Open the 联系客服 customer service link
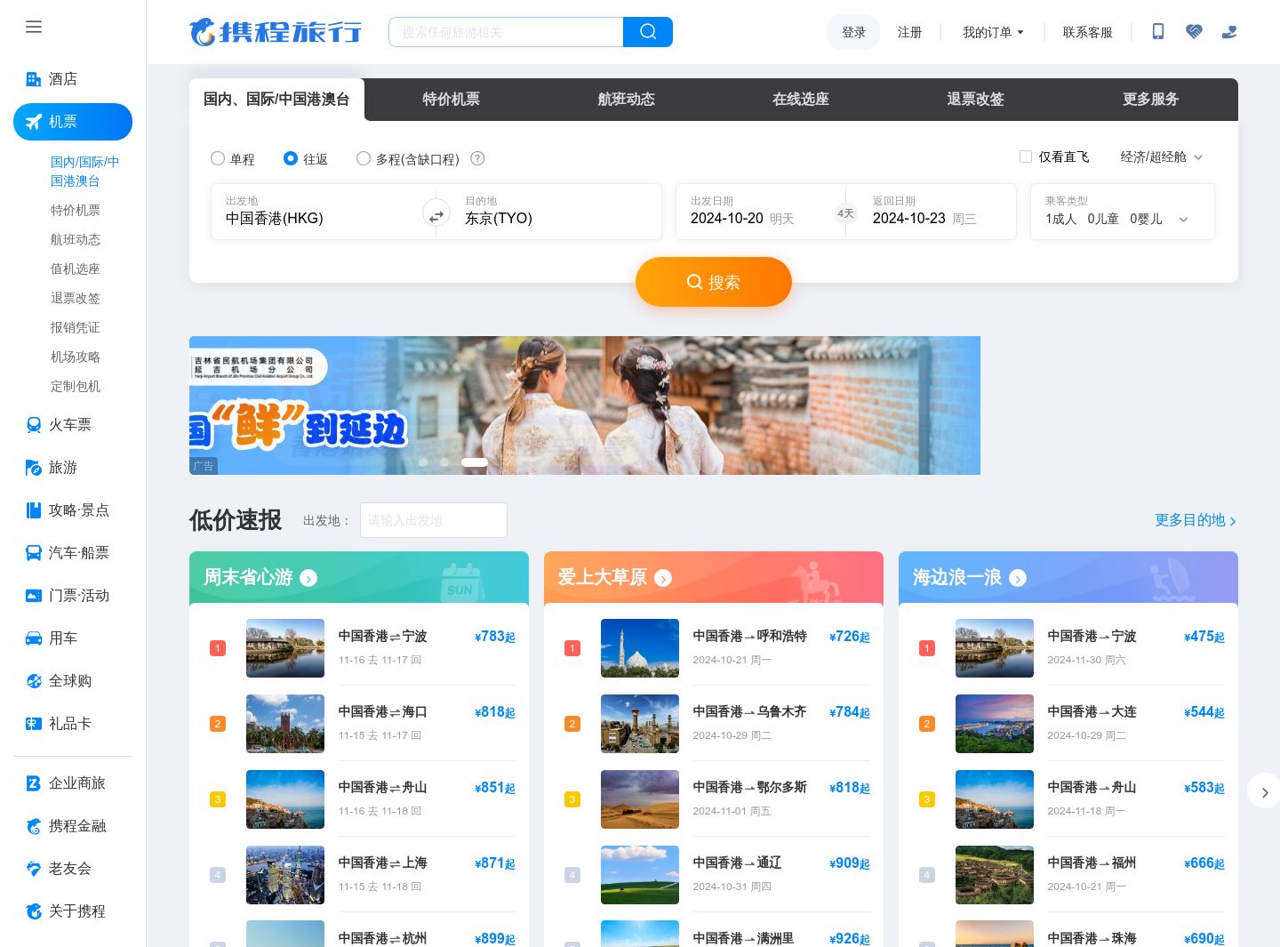The width and height of the screenshot is (1280, 947). (x=1087, y=32)
